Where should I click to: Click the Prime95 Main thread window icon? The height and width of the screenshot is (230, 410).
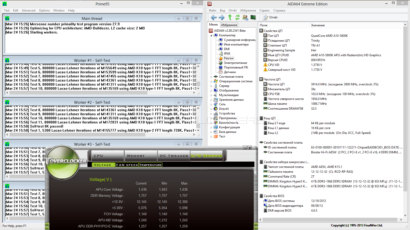pyautogui.click(x=7, y=18)
